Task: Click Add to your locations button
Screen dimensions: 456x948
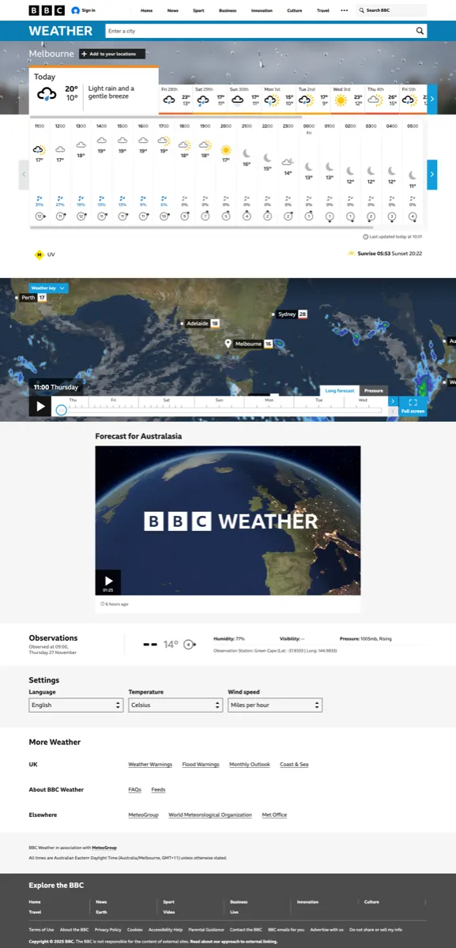Action: (112, 54)
